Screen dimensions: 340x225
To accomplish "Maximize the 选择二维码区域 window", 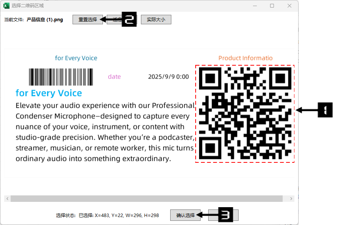I will tap(272, 6).
